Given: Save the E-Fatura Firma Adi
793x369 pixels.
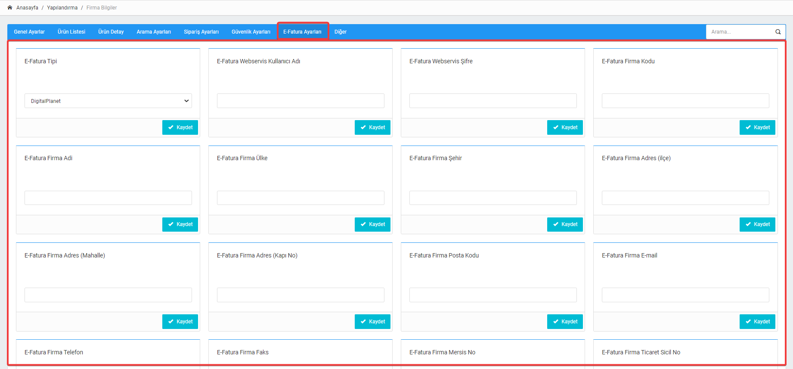Looking at the screenshot, I should click(180, 224).
